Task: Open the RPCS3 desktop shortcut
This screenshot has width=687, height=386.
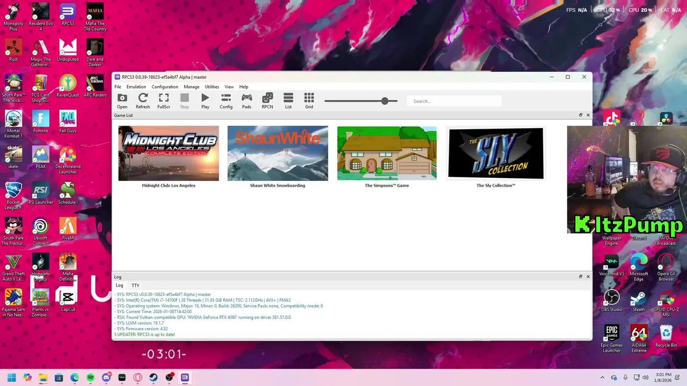Action: click(68, 14)
